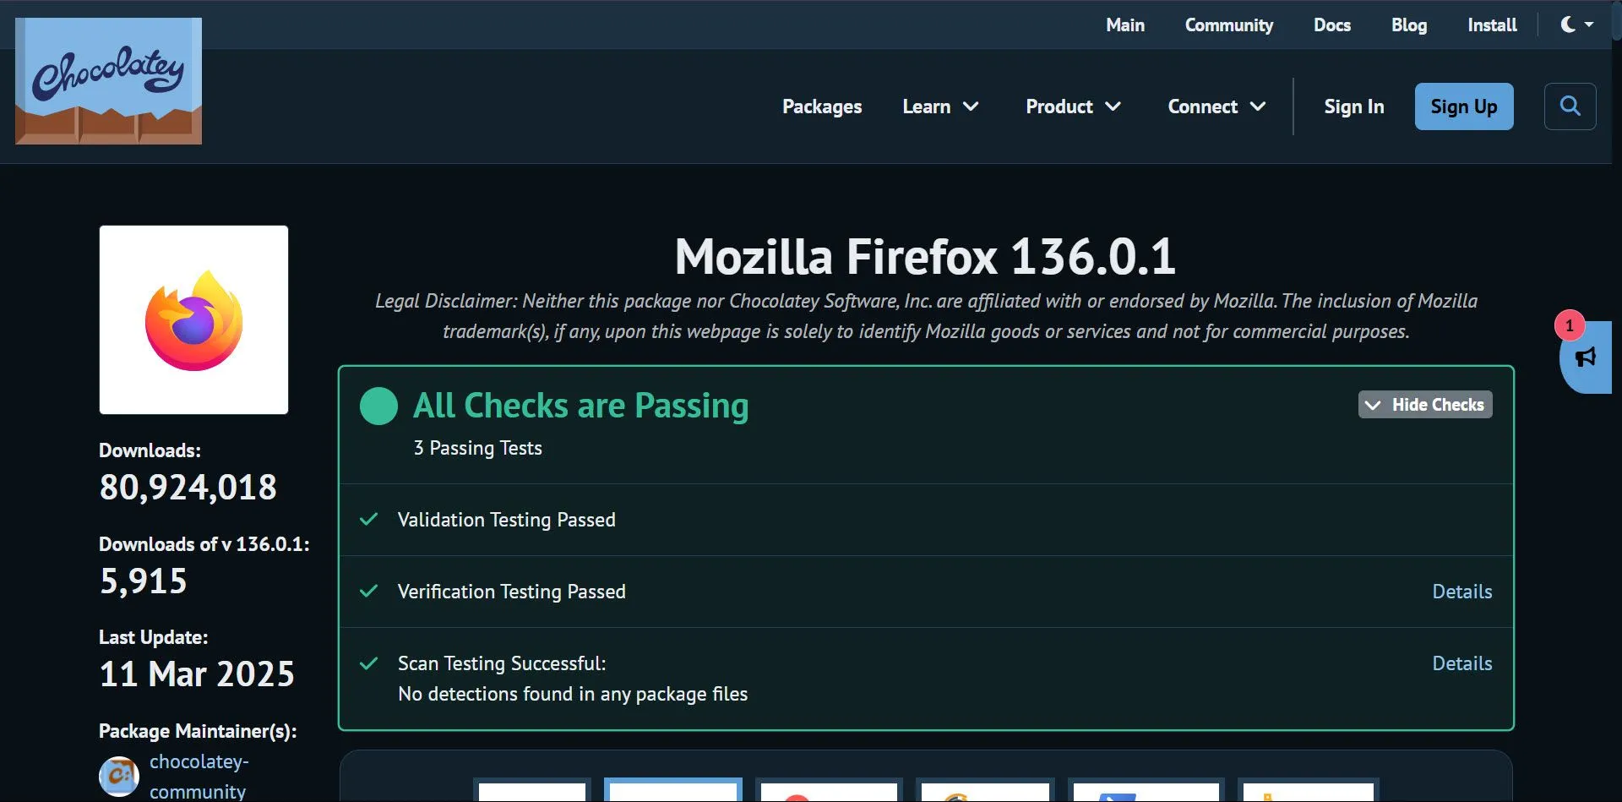Click the notification badge showing 1
The image size is (1622, 802).
pos(1570,325)
